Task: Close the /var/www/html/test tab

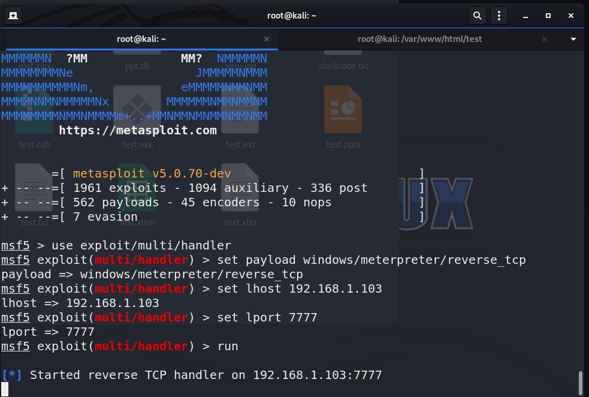Action: (544, 39)
